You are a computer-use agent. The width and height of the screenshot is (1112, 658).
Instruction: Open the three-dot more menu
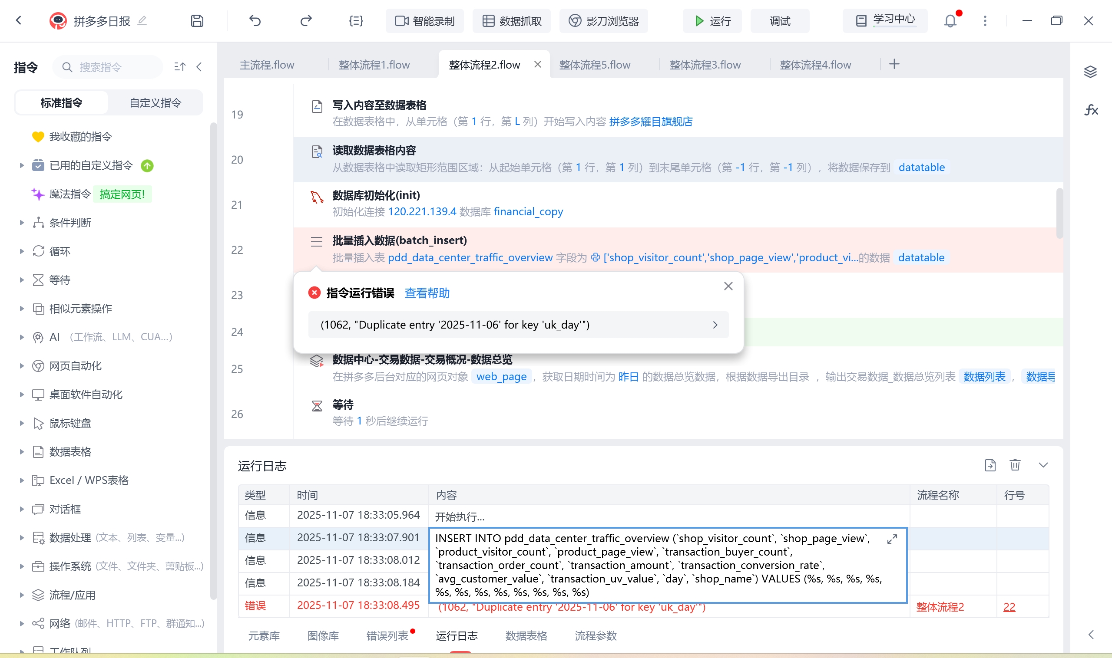point(985,21)
